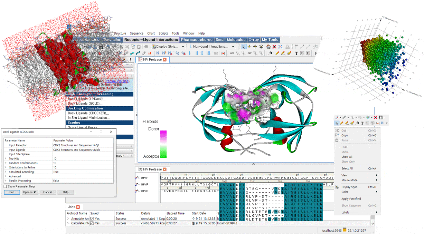
Task: Click the eraser icon in floating toolbar
Action: coord(352,123)
